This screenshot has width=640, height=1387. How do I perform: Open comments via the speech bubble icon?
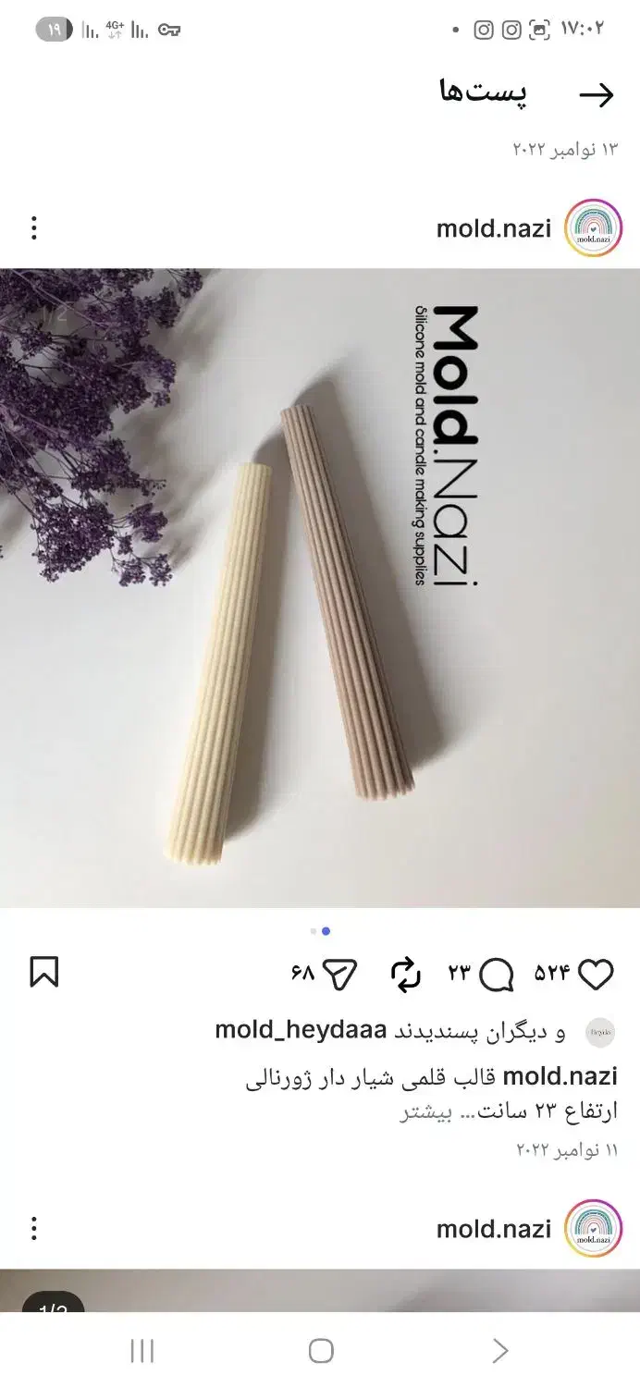pyautogui.click(x=498, y=975)
